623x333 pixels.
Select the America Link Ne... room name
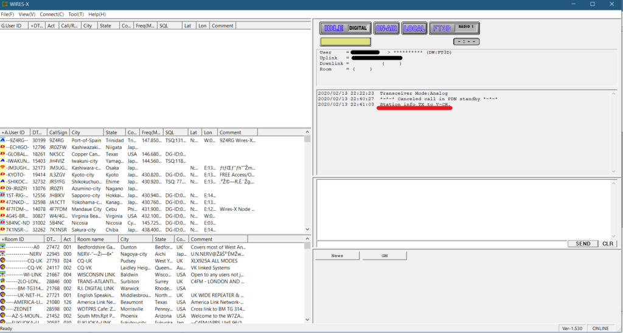pyautogui.click(x=97, y=302)
